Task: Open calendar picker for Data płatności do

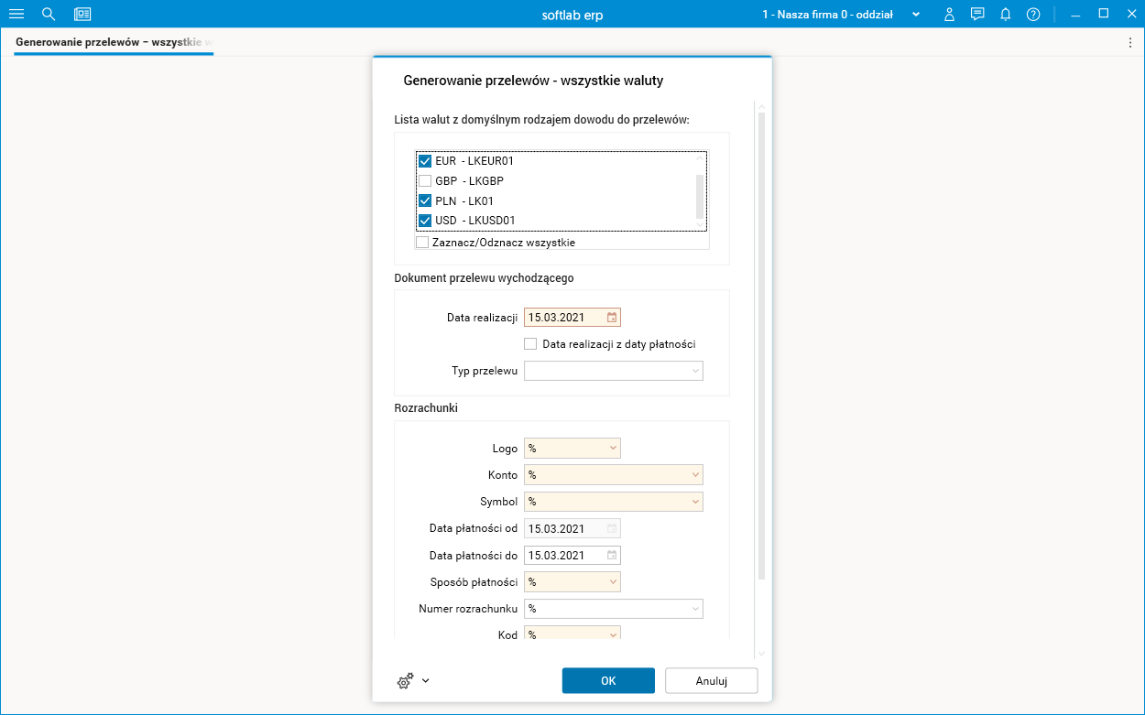Action: (612, 555)
